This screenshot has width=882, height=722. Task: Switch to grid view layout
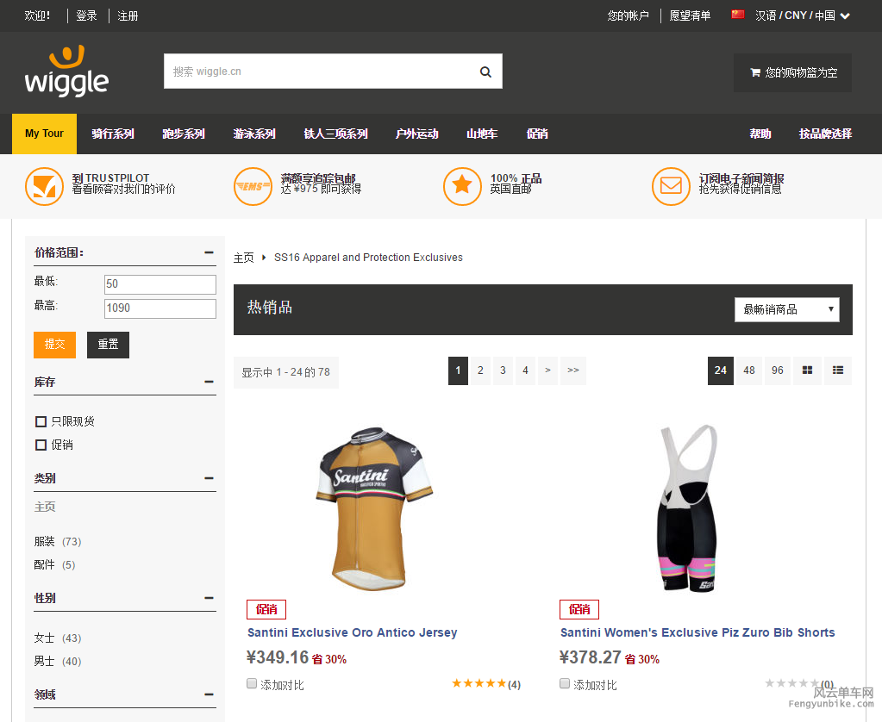coord(808,370)
